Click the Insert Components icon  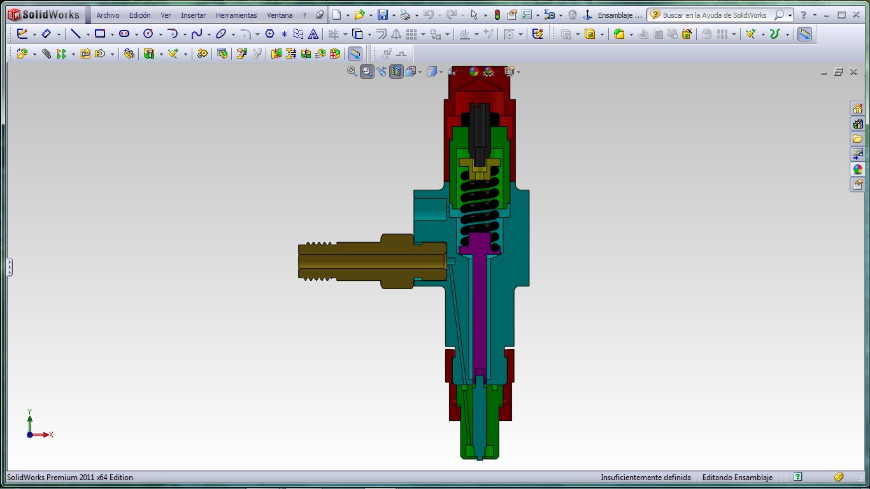[x=22, y=54]
